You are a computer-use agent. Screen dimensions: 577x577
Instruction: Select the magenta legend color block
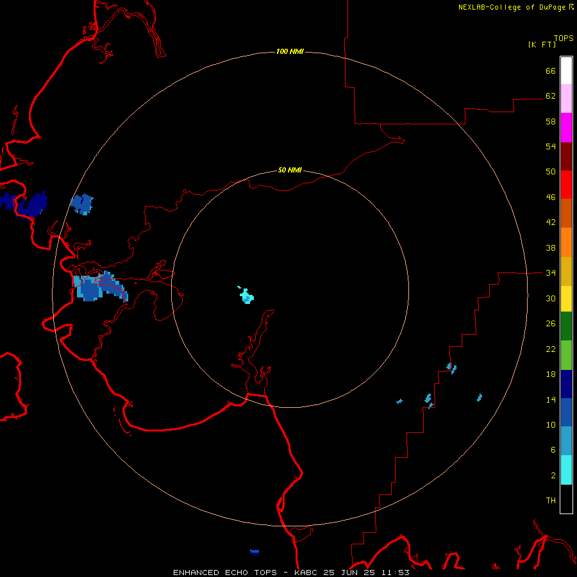click(x=566, y=128)
